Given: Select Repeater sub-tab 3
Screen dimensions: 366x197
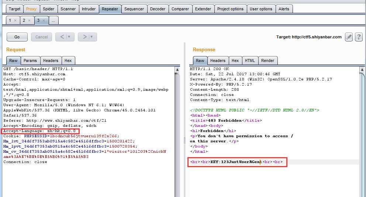Looking at the screenshot, I should 38,20.
